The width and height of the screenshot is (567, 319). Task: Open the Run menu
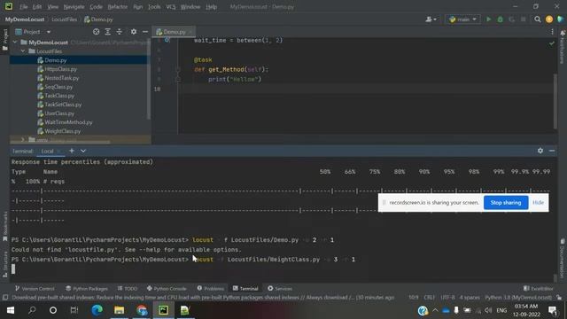(138, 7)
